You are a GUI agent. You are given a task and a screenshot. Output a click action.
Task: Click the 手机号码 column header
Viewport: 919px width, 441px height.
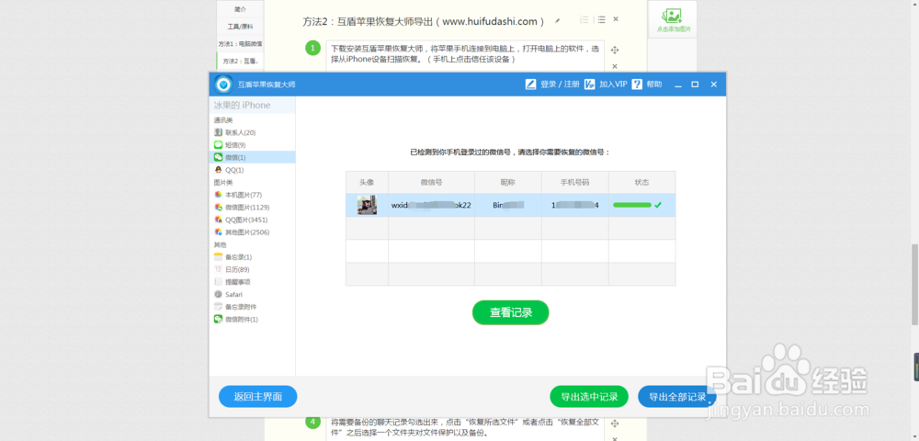click(575, 182)
